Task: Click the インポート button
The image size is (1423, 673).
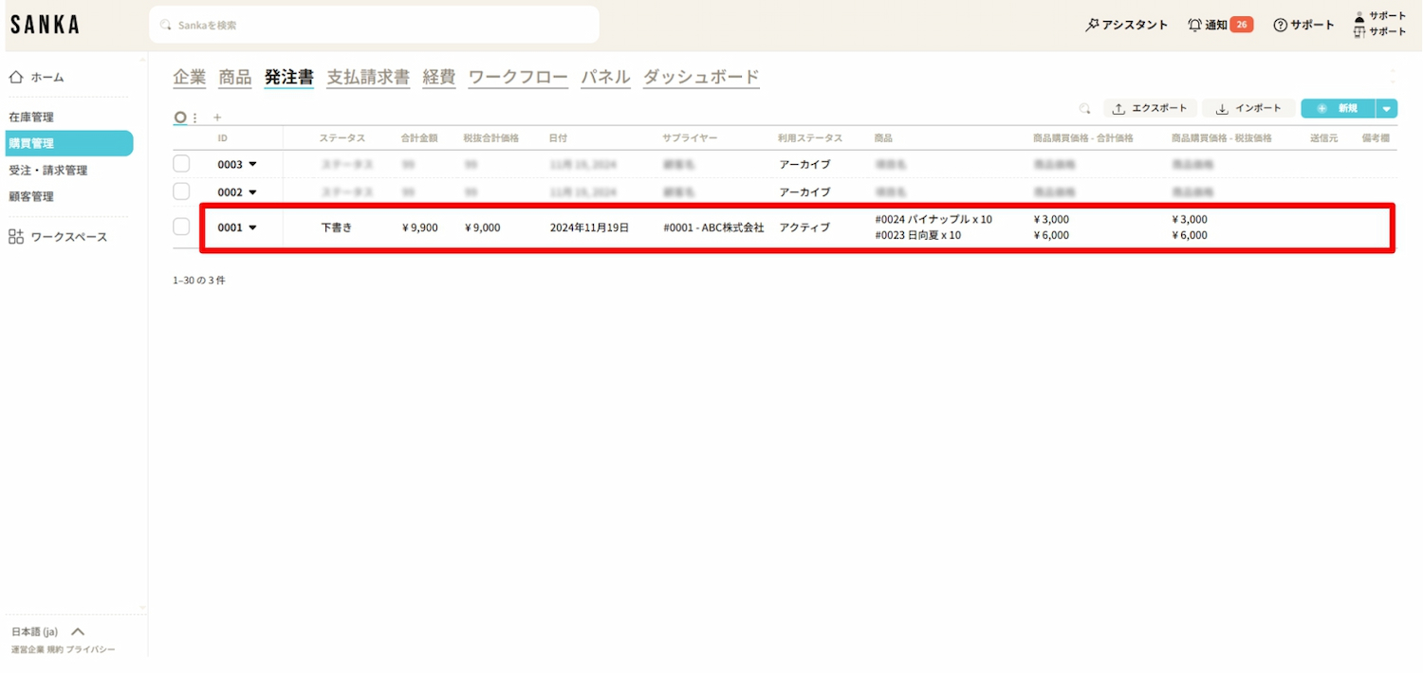Action: [x=1248, y=109]
